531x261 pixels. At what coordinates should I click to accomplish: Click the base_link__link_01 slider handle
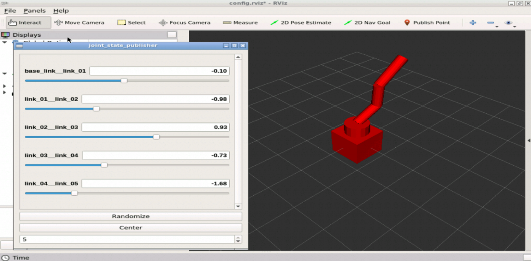coord(124,81)
